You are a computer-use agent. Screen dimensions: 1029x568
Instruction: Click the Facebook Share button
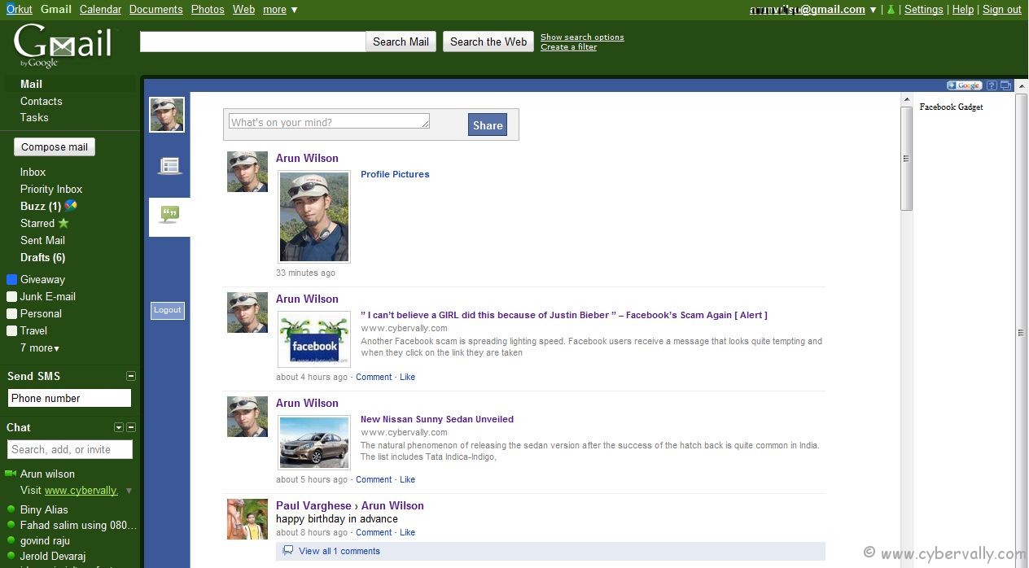[488, 125]
